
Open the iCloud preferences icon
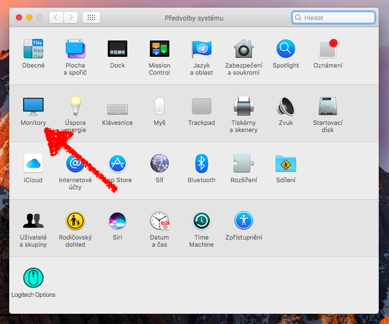pyautogui.click(x=33, y=163)
